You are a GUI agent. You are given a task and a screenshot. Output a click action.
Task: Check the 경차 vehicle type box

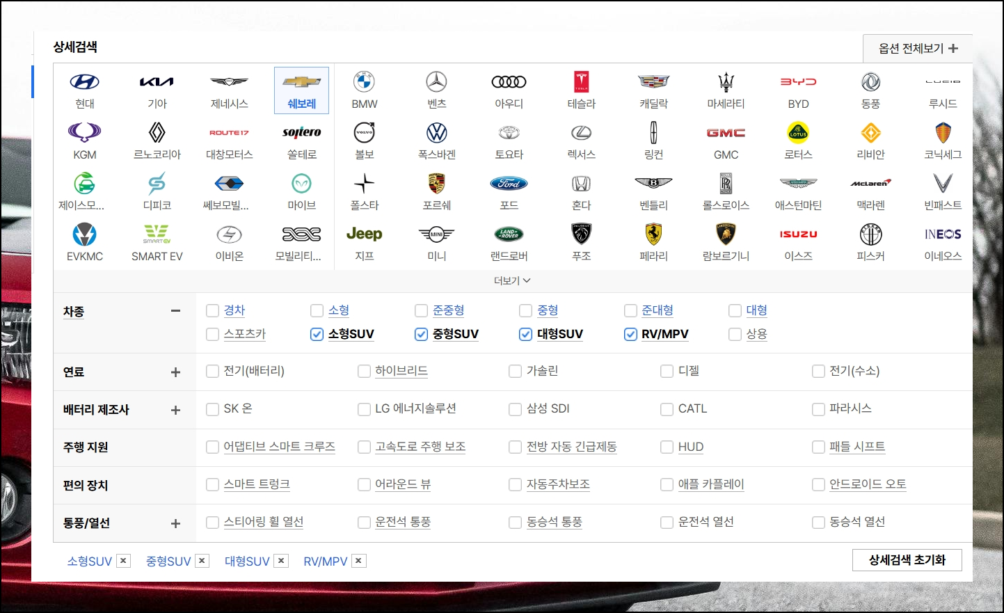tap(213, 310)
